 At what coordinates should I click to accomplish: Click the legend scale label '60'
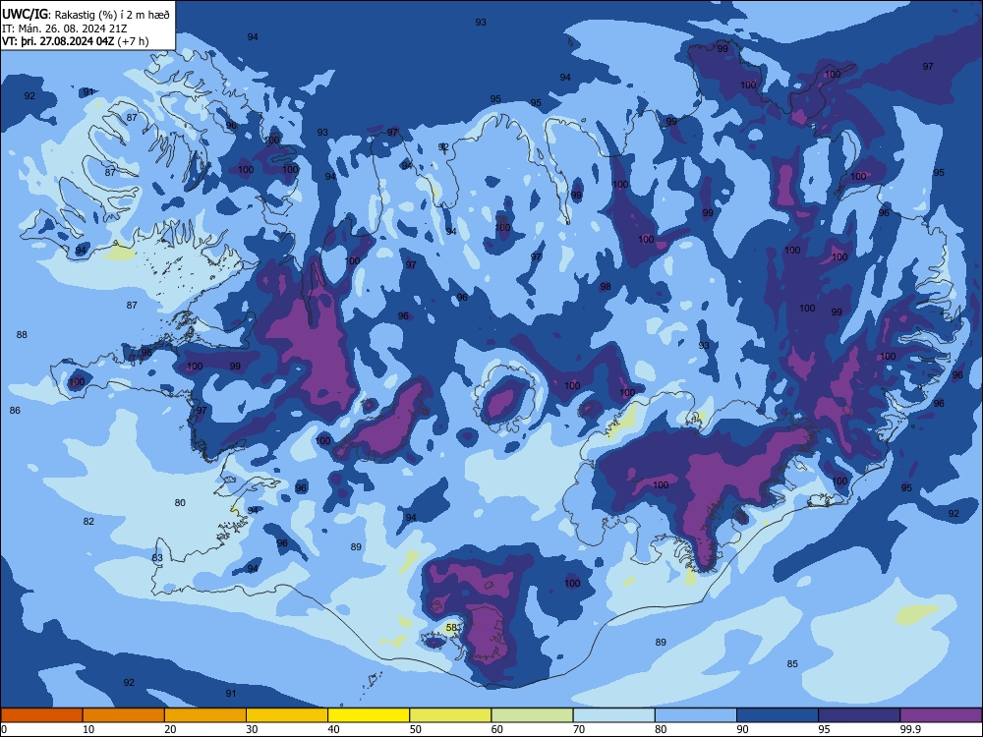pos(497,729)
